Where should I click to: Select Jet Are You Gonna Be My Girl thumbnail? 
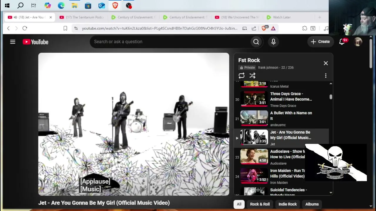click(254, 137)
